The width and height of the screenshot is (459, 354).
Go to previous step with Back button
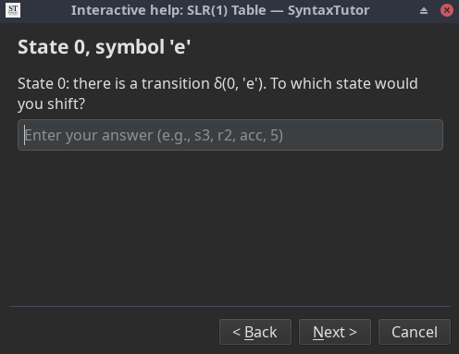coord(255,332)
